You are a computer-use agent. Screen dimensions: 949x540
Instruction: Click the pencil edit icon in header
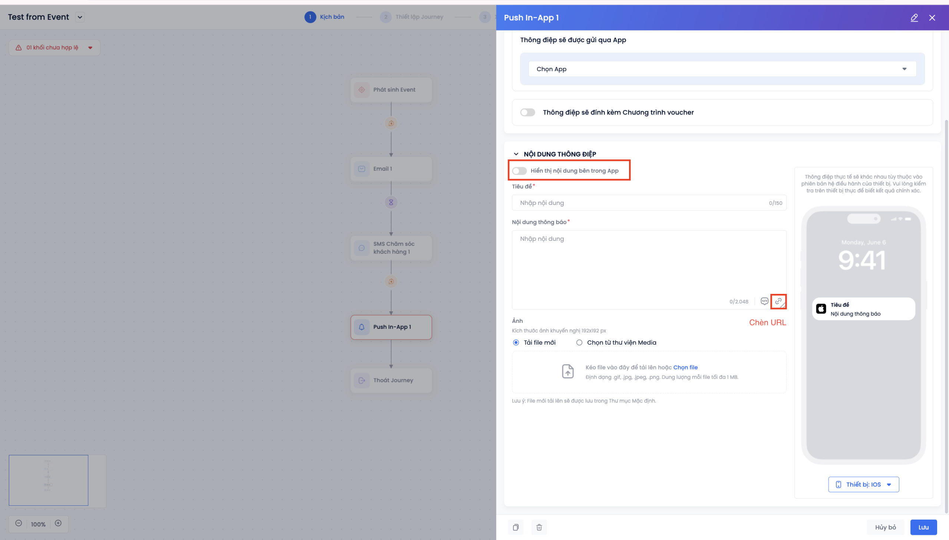pos(914,18)
